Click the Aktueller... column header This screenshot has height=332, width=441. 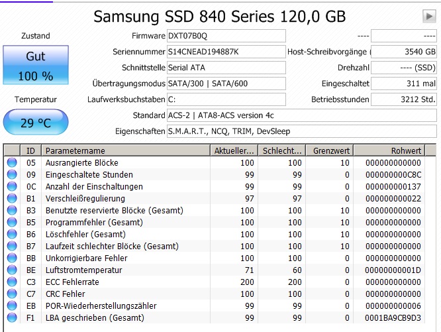point(234,150)
